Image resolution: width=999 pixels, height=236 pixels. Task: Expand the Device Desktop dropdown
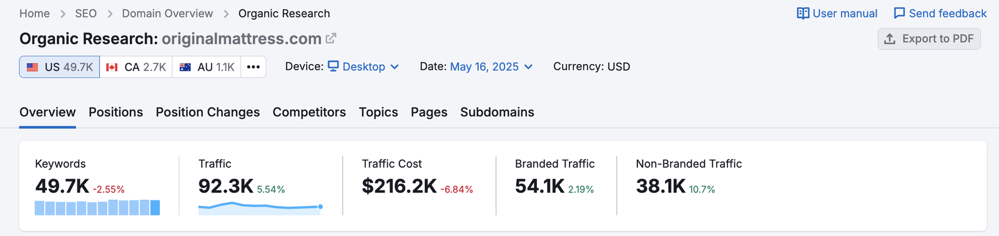[363, 67]
